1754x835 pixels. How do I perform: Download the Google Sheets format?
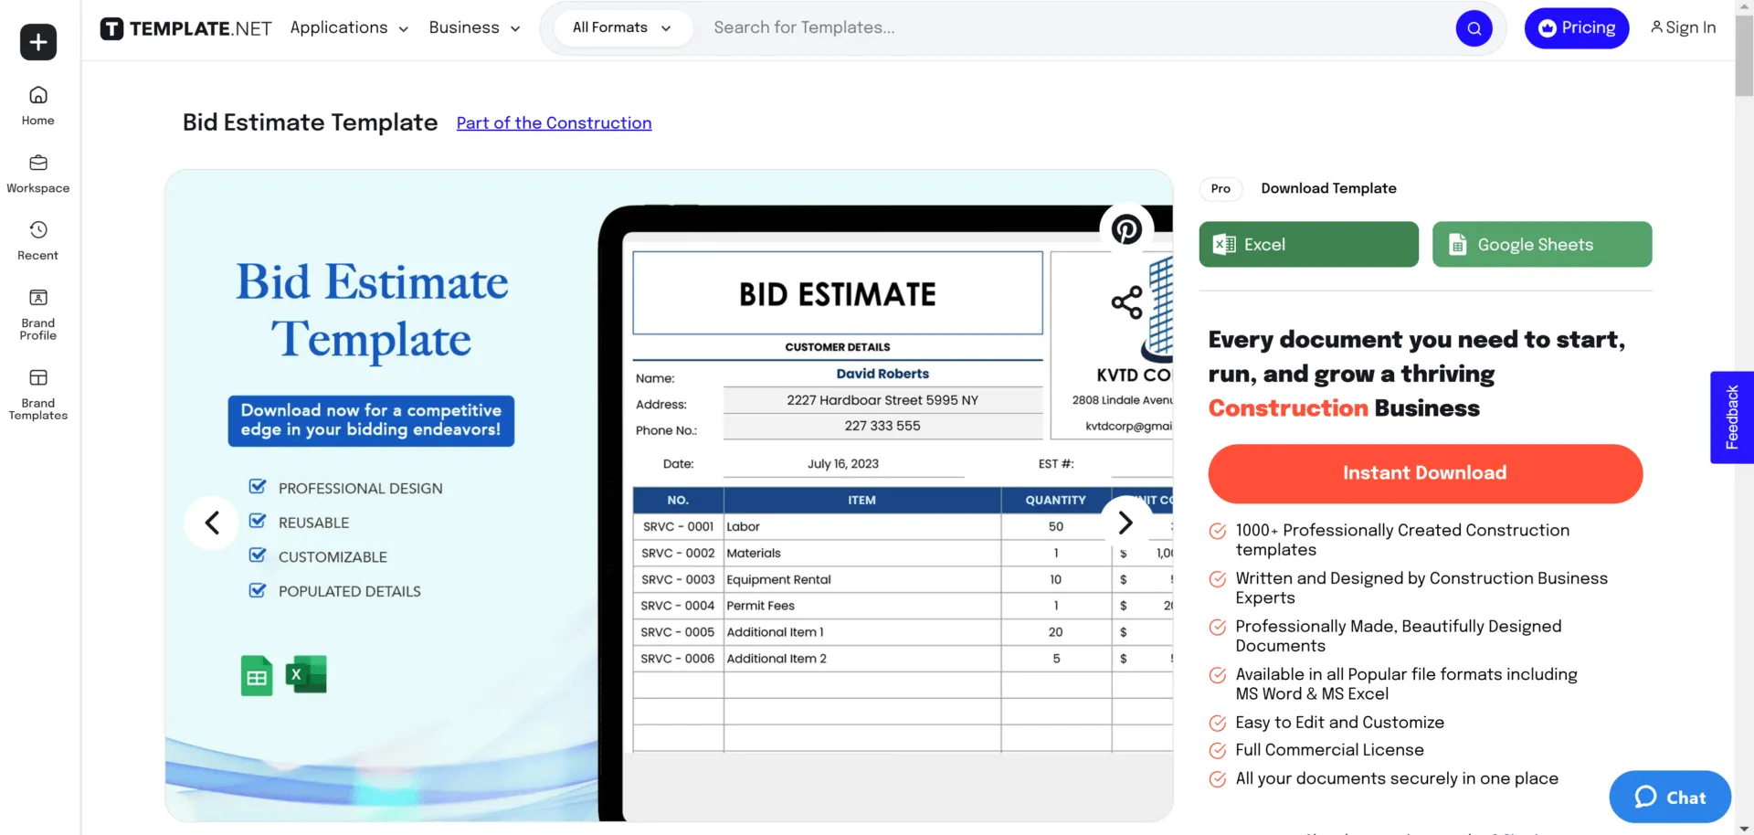coord(1542,244)
